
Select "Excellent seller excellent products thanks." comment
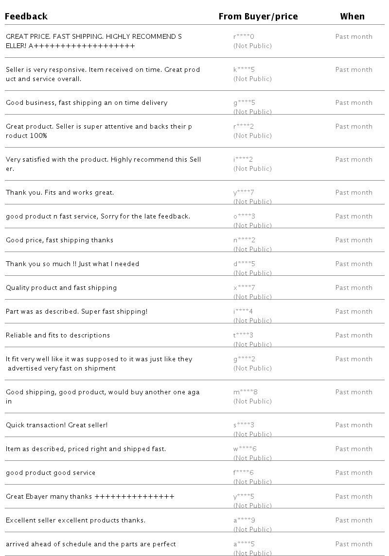tap(75, 521)
